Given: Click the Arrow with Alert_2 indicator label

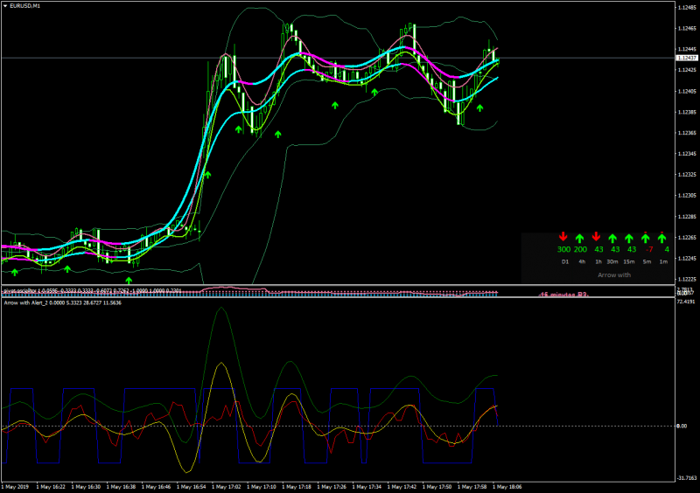Looking at the screenshot, I should coord(62,303).
